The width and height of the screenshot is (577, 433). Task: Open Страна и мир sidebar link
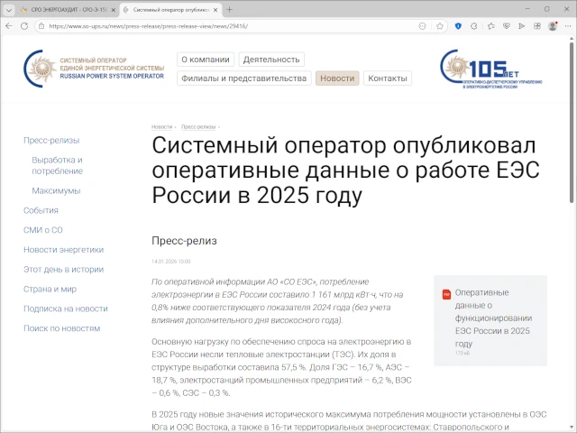(x=50, y=289)
